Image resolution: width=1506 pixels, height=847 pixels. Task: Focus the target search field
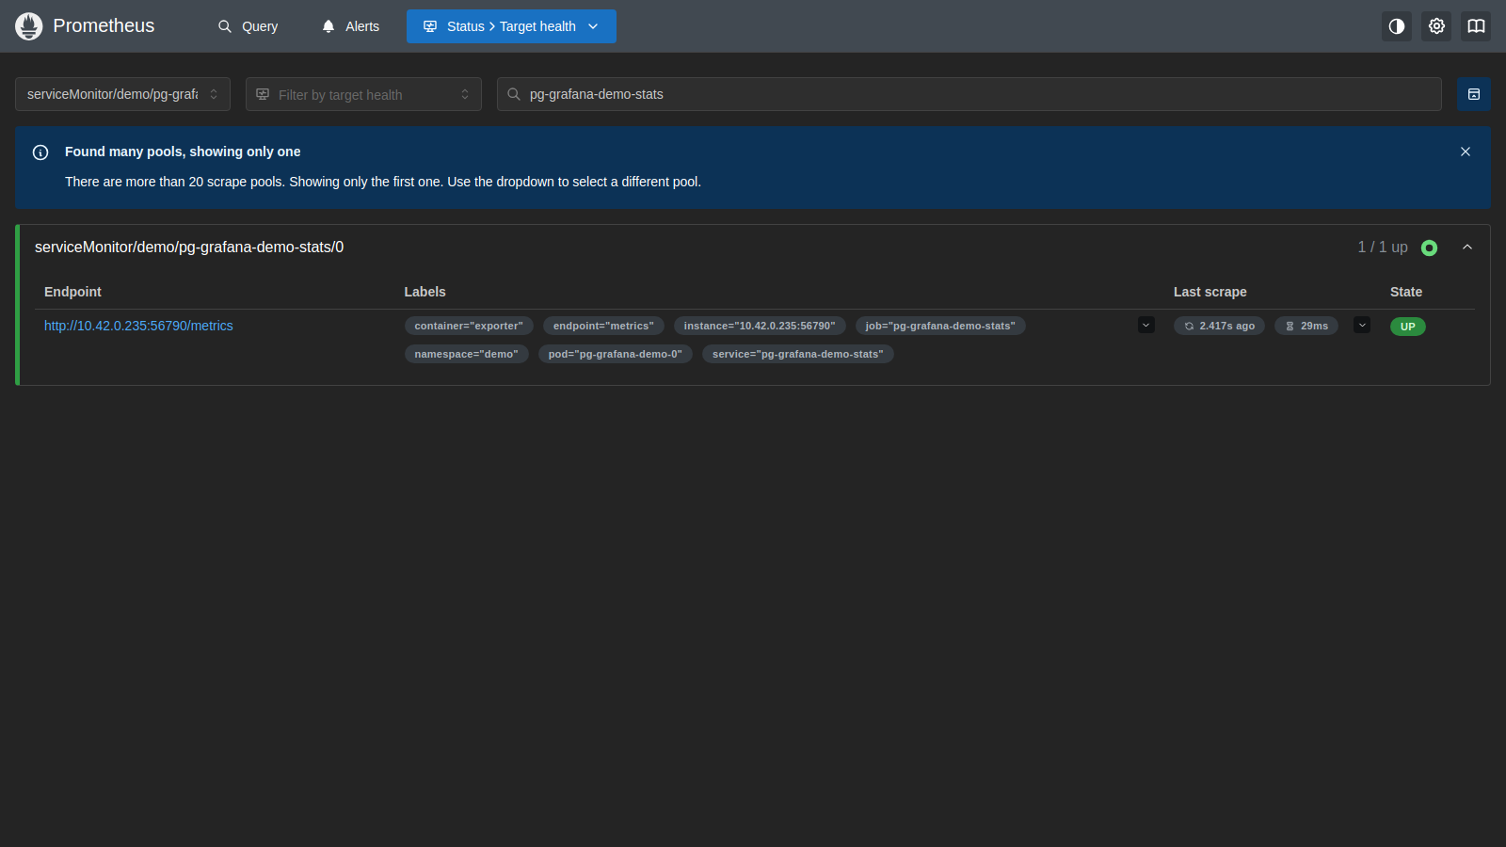click(x=969, y=94)
